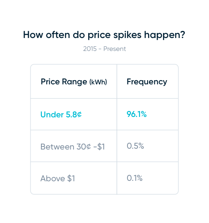Click '$1' in the bottom row
This screenshot has height=223, width=209.
coord(71,178)
